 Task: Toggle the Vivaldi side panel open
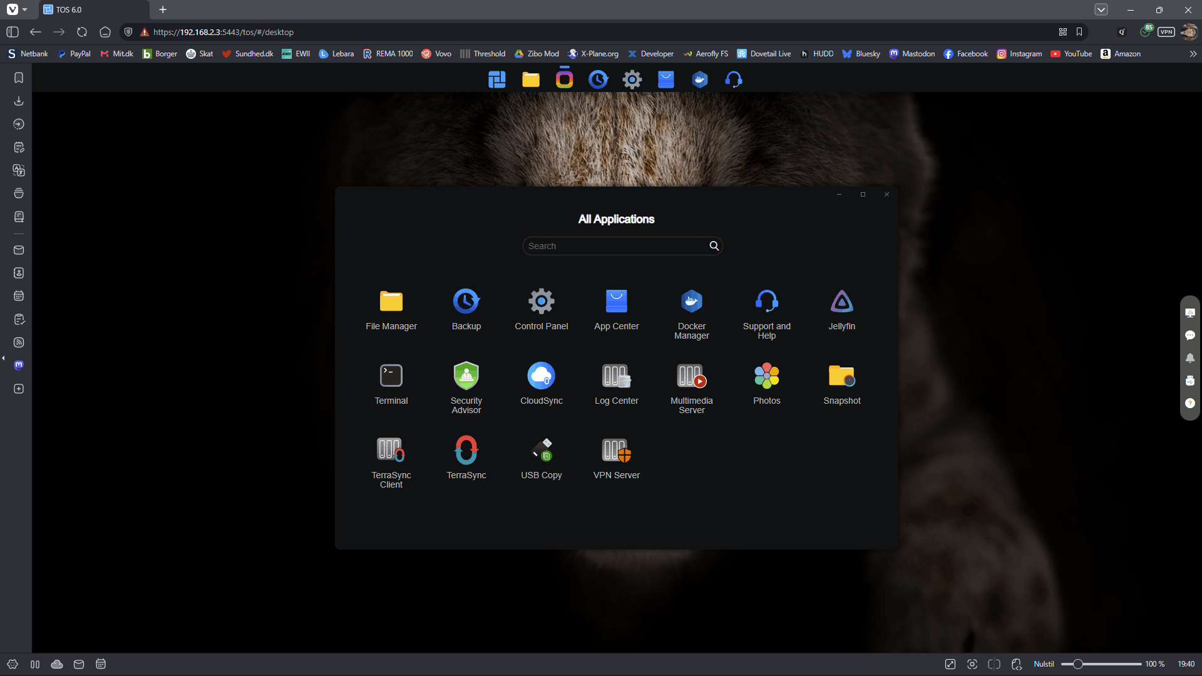pos(12,32)
